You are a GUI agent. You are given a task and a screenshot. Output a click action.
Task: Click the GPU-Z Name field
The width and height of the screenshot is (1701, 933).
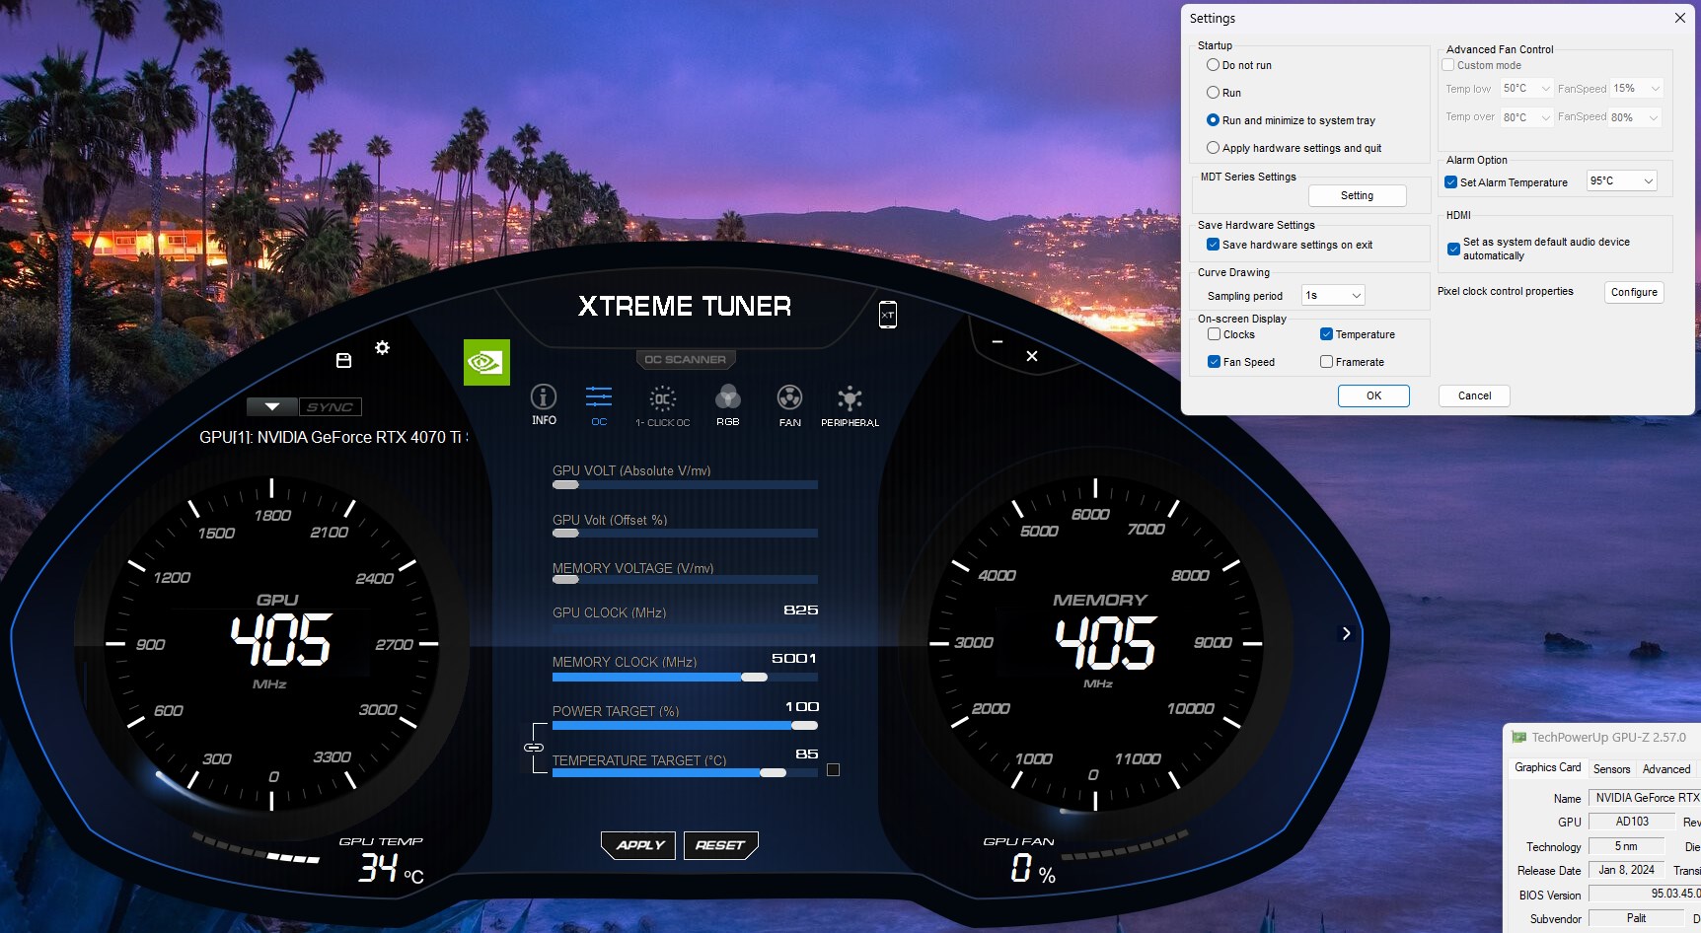coord(1644,798)
